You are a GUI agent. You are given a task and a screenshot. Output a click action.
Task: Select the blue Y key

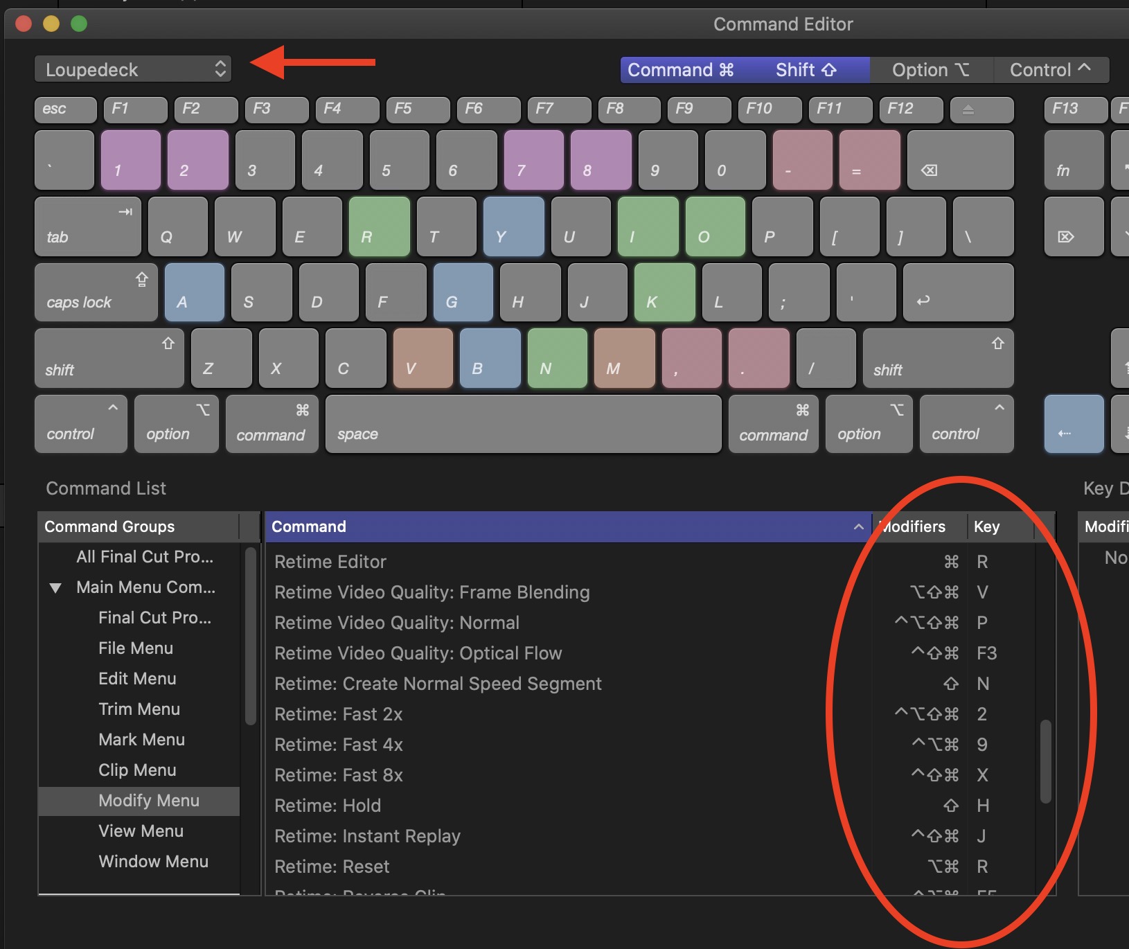point(513,227)
